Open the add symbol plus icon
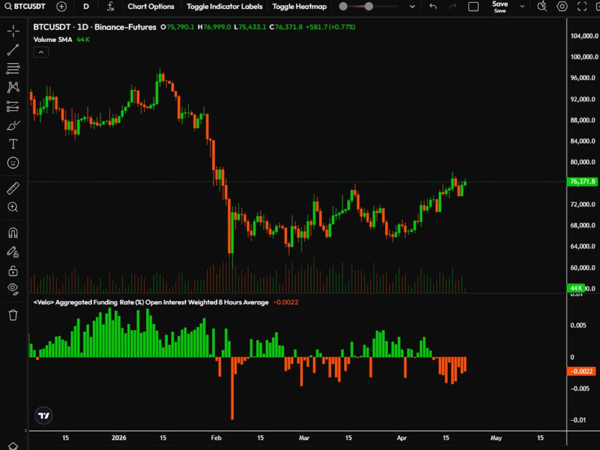The height and width of the screenshot is (450, 600). 61,7
